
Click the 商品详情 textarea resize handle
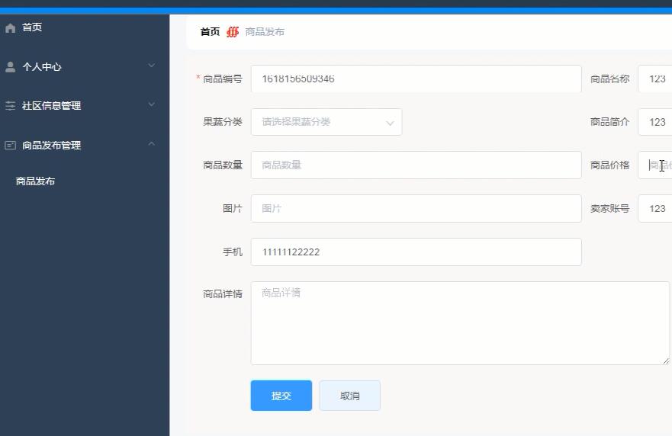point(666,361)
